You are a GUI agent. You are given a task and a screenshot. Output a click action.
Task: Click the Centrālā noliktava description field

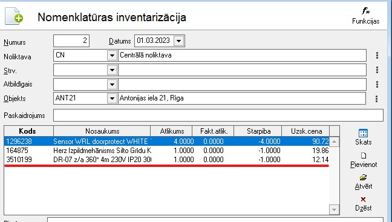tap(242, 55)
